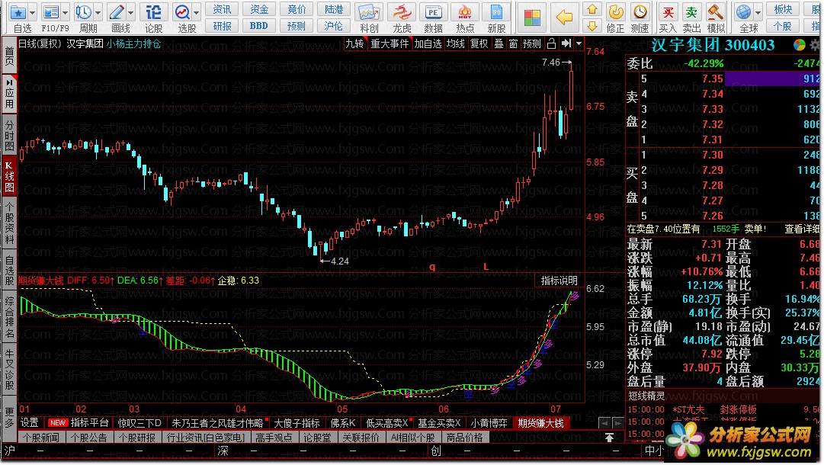Image resolution: width=824 pixels, height=465 pixels.
Task: Open the 设置 indicator settings button
Action: point(30,423)
